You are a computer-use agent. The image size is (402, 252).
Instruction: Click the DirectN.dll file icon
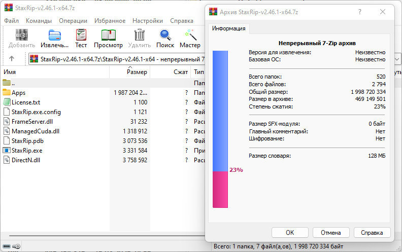[7, 160]
